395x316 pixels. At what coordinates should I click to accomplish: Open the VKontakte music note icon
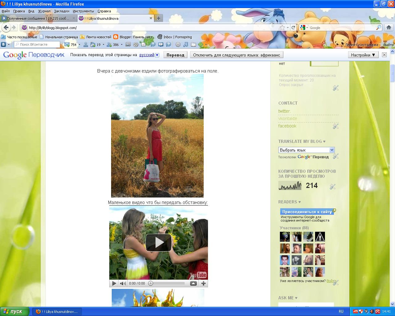pyautogui.click(x=185, y=44)
